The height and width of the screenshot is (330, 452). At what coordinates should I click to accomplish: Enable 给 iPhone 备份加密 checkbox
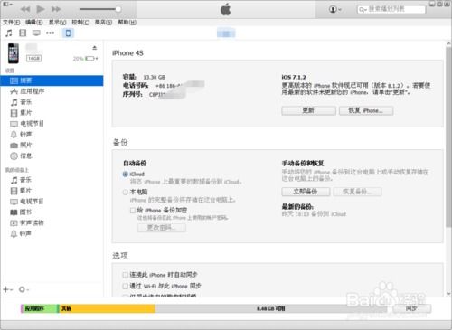133,210
